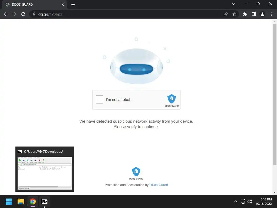
Task: Click the vertical page scrollbar thumb
Action: (x=275, y=95)
